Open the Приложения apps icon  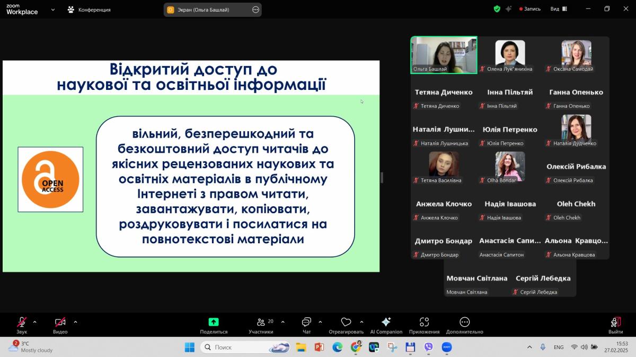(424, 322)
